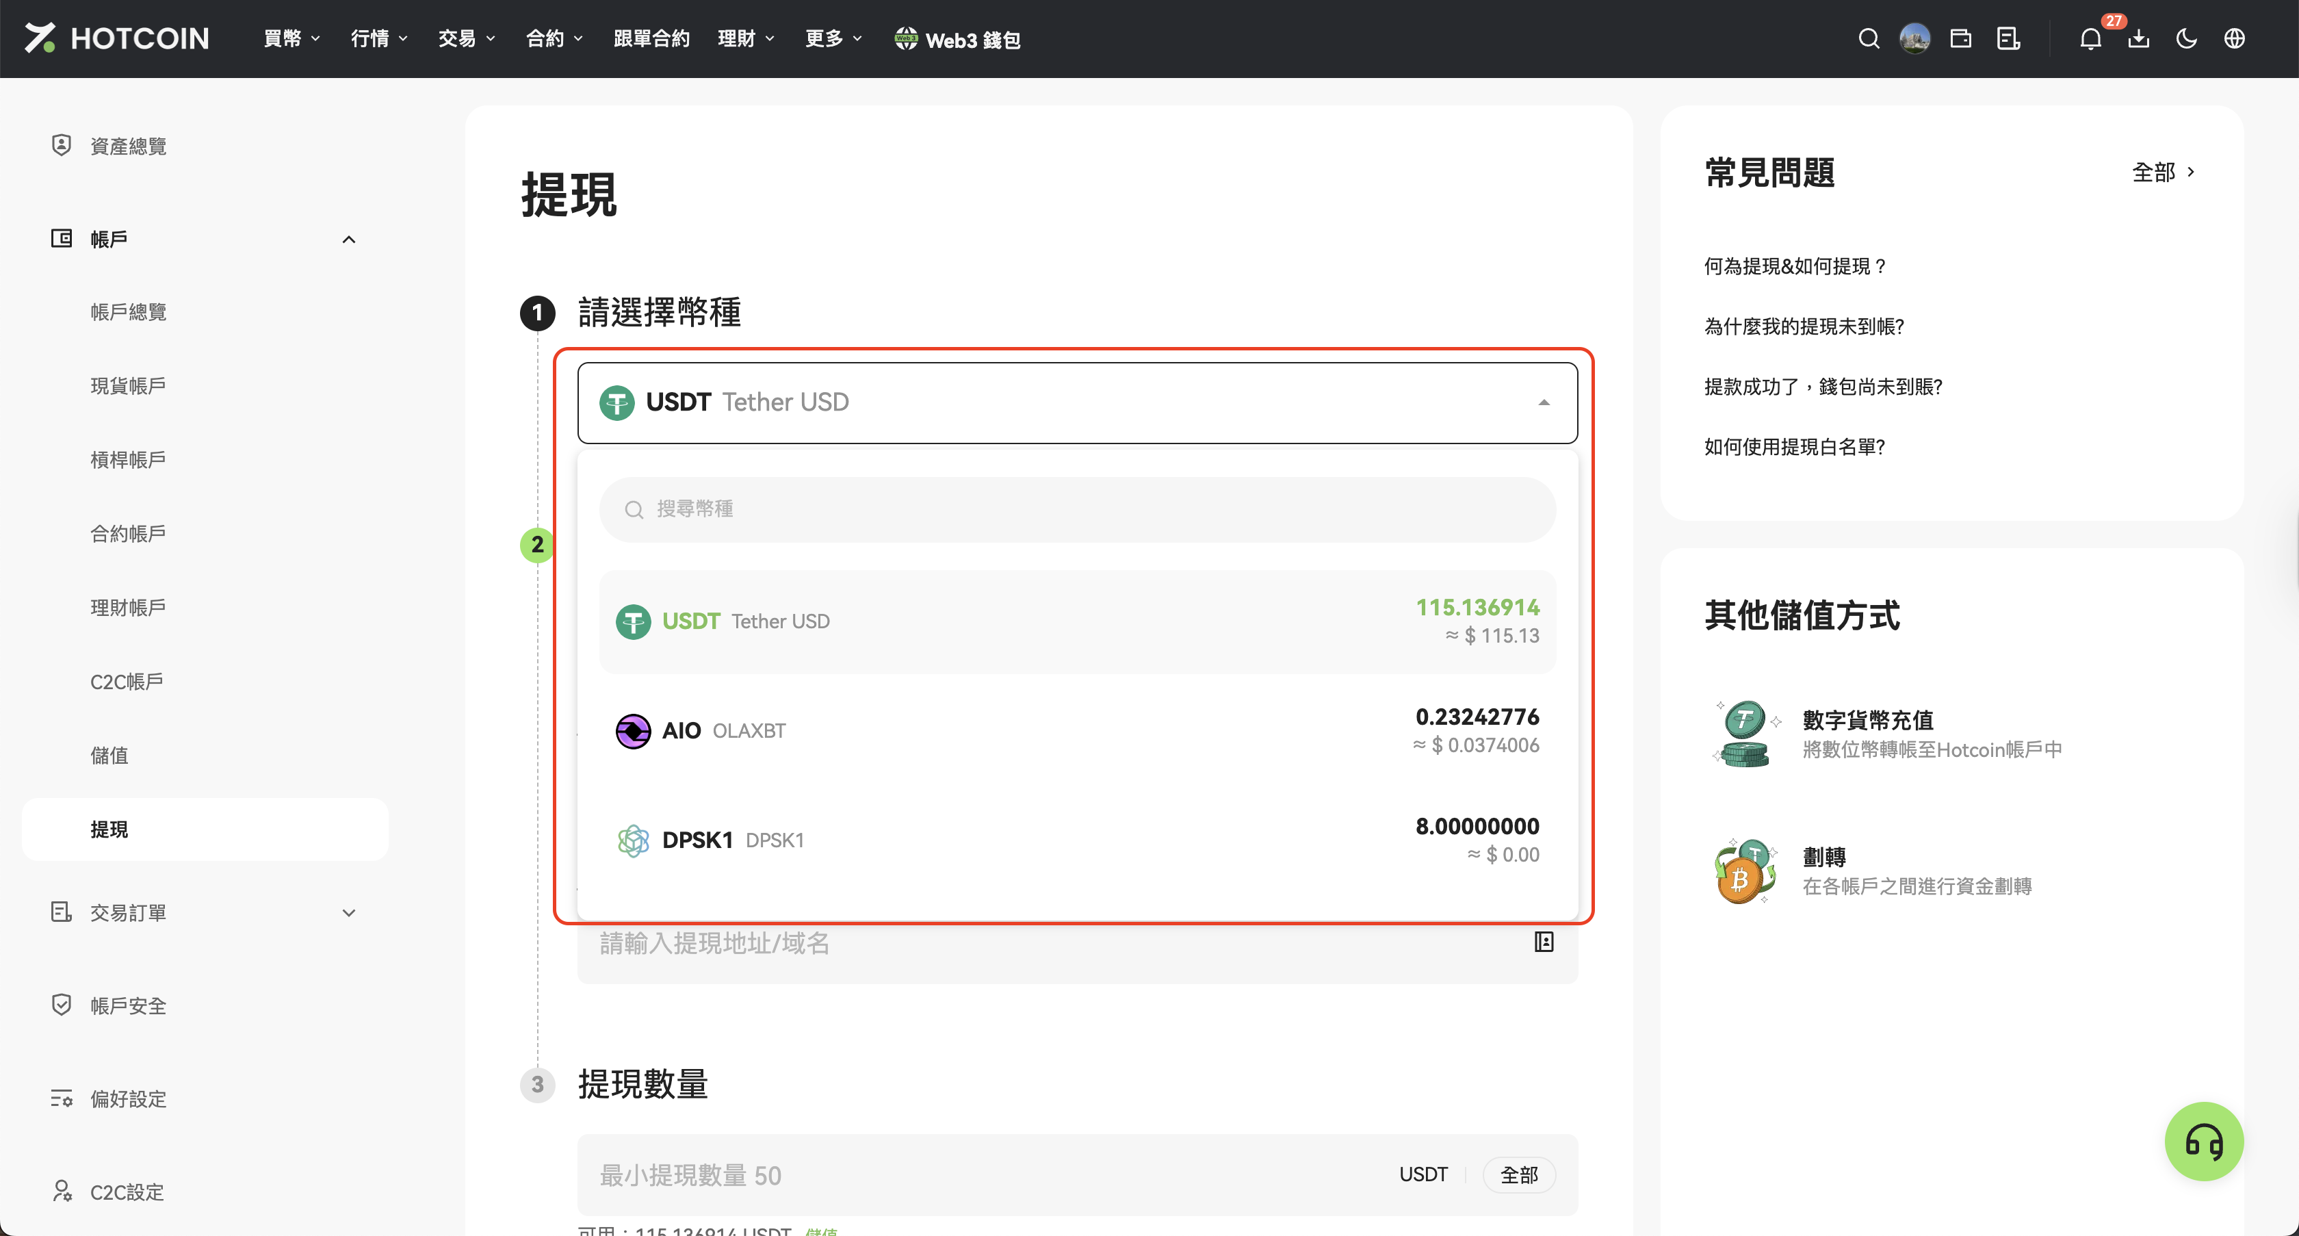Toggle dark mode with the moon icon
2299x1236 pixels.
tap(2187, 38)
